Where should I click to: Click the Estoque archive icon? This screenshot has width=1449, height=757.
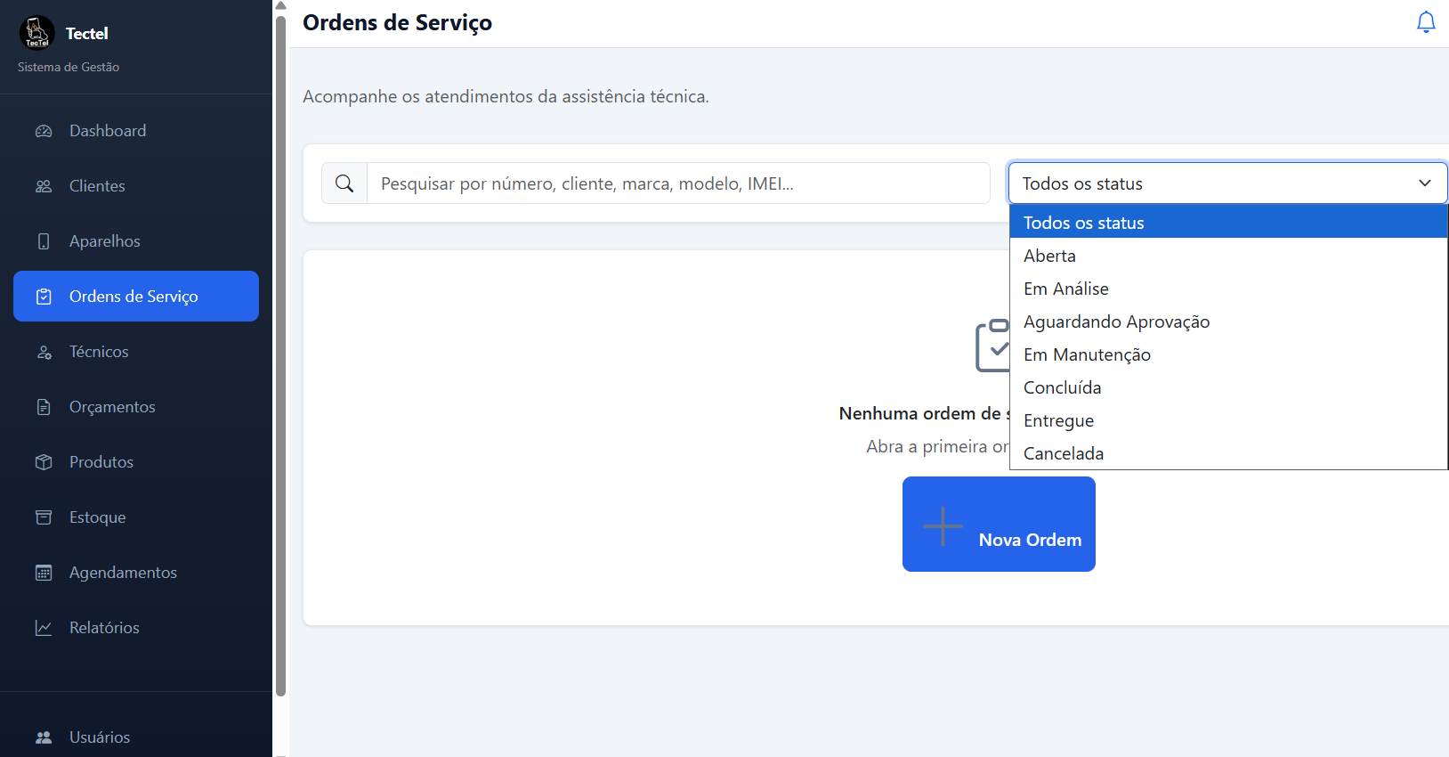point(44,517)
